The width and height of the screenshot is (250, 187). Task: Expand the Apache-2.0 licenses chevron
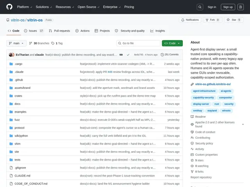click(x=243, y=124)
